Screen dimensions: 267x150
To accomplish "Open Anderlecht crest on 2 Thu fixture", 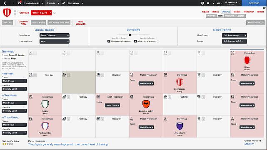I will (x=180, y=126).
